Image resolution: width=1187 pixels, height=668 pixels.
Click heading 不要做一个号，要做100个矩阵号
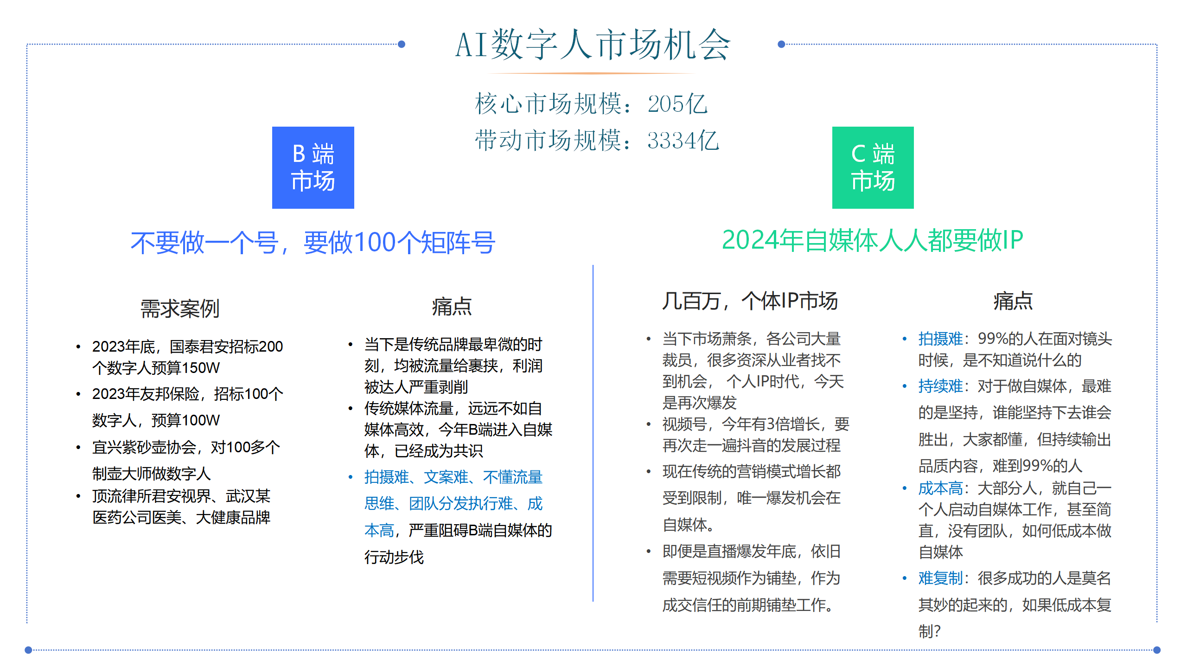click(x=313, y=243)
